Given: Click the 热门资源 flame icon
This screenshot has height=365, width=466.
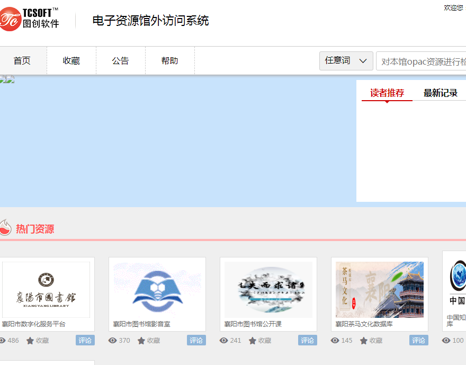Looking at the screenshot, I should pos(6,228).
